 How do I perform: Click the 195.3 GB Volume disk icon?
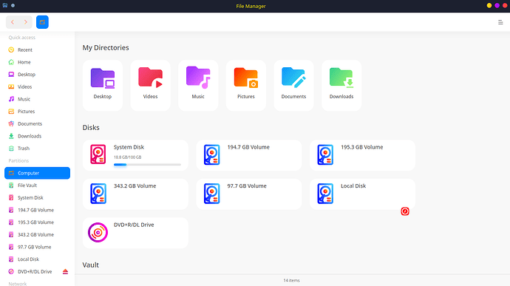tap(325, 155)
